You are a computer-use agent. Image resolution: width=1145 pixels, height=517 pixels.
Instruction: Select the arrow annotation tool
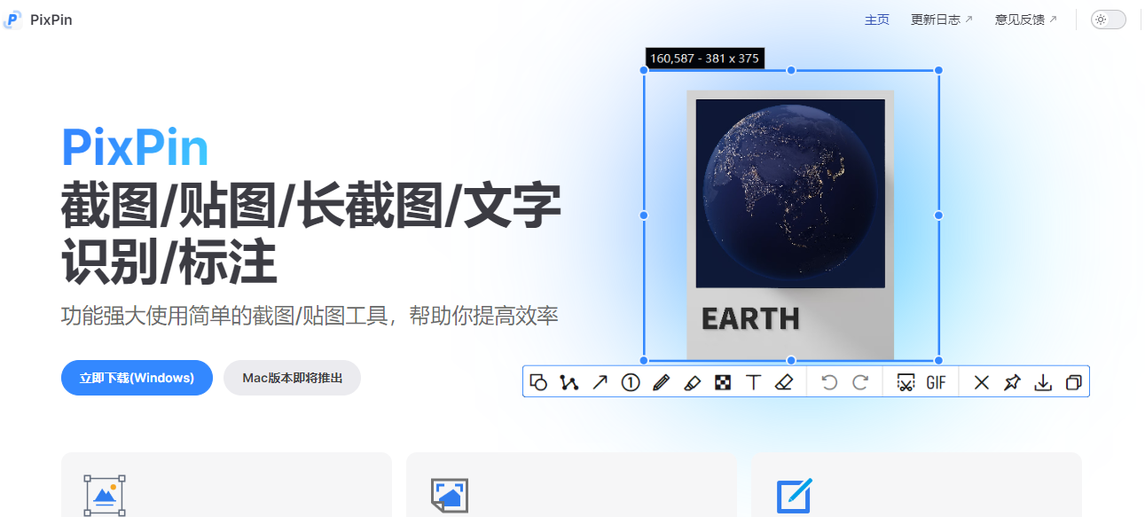tap(600, 382)
